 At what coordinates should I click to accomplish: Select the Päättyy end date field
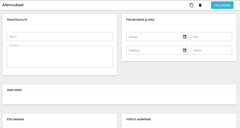click(154, 50)
